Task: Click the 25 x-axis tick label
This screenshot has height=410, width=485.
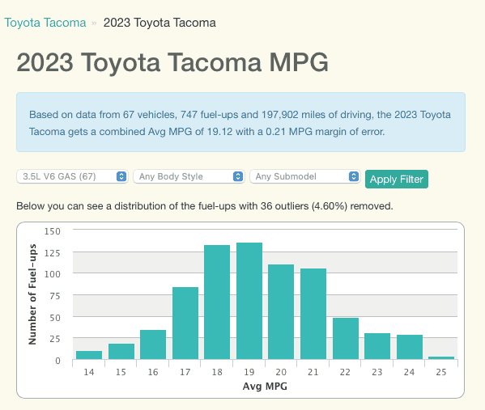Action: 441,372
